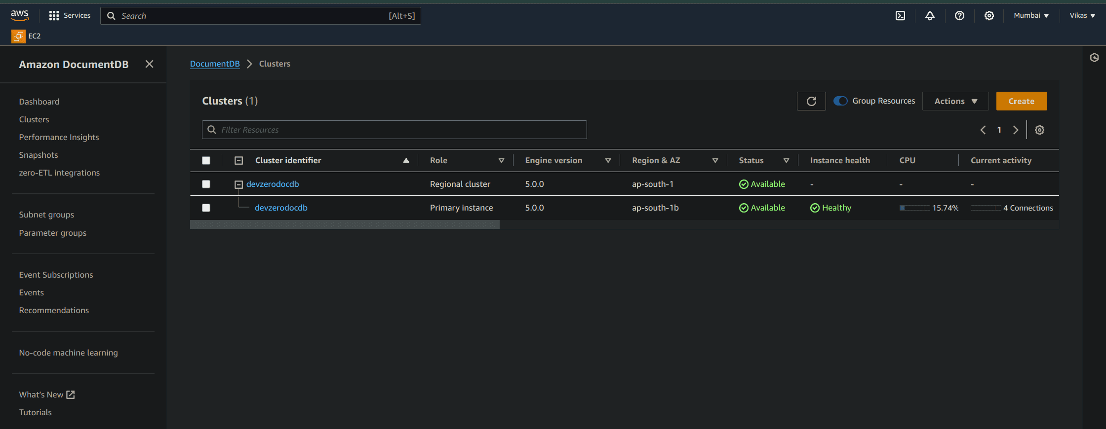The image size is (1106, 429).
Task: Open zero-ETL integrations in the sidebar
Action: point(59,173)
